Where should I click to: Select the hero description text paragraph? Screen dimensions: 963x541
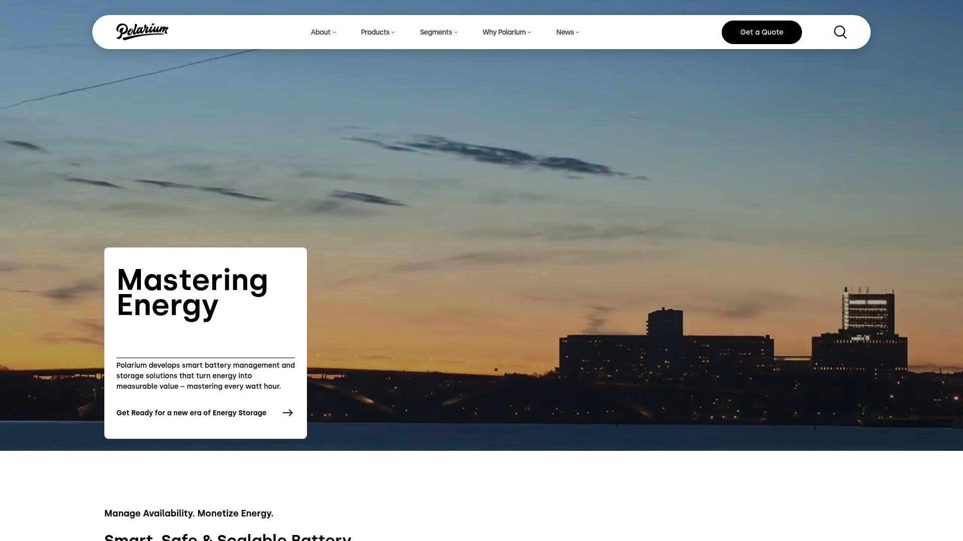pyautogui.click(x=205, y=375)
